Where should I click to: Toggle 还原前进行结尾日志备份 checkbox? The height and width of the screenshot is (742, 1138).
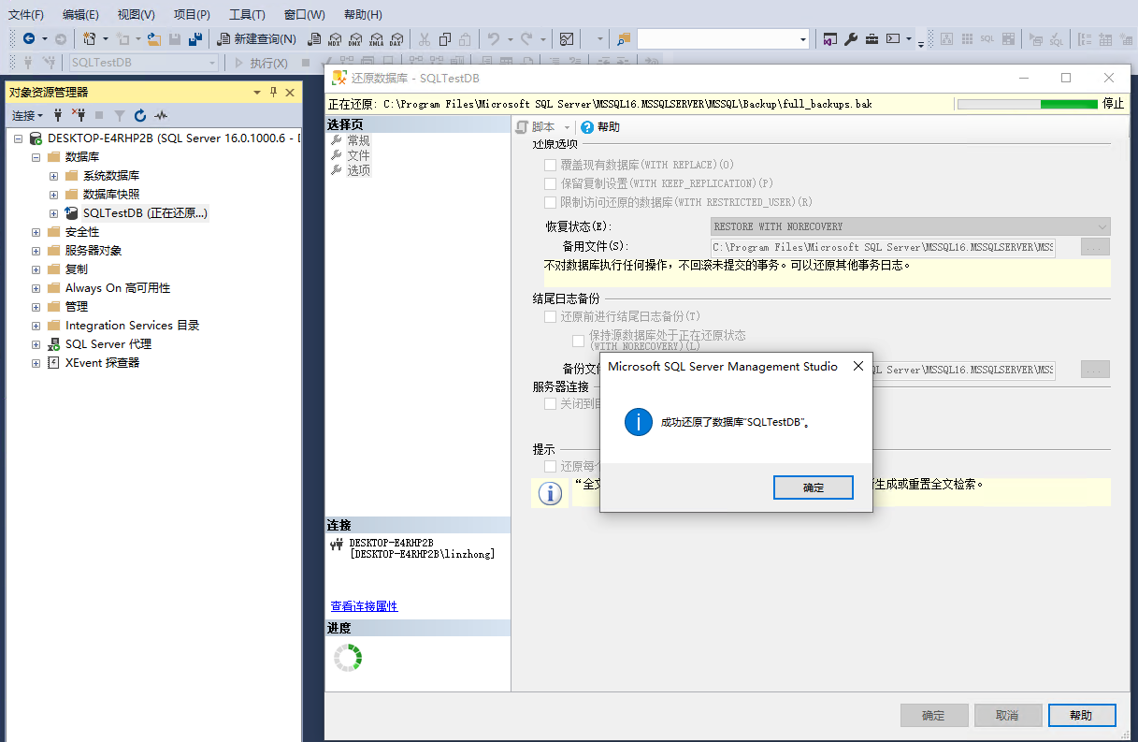550,317
